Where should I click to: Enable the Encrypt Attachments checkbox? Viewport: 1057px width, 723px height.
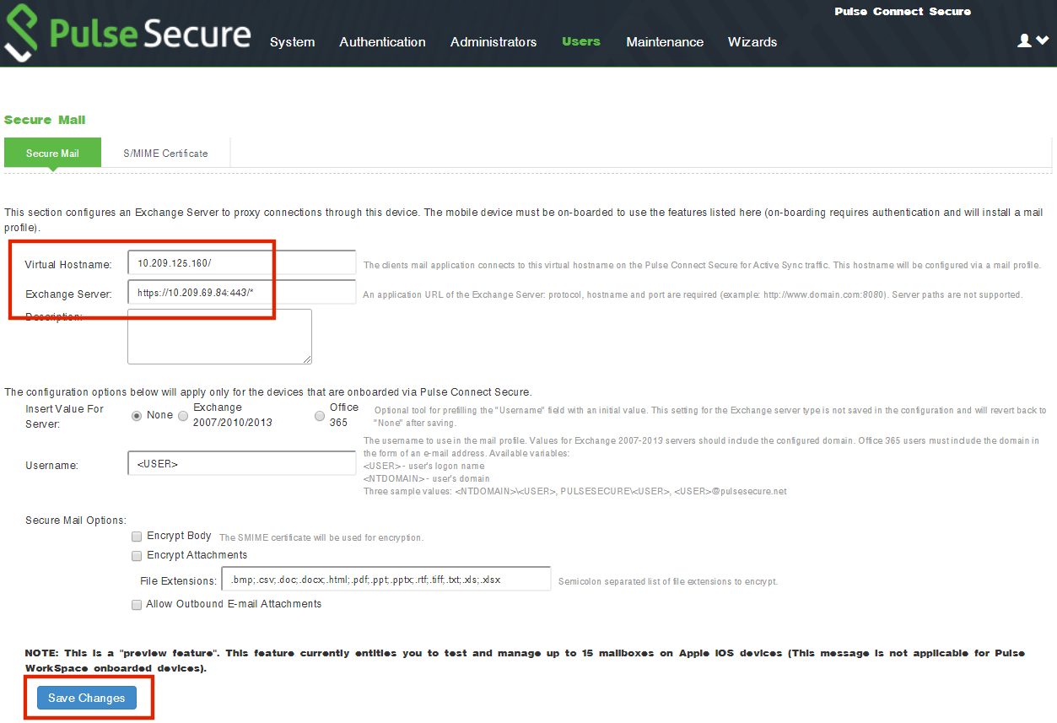137,556
